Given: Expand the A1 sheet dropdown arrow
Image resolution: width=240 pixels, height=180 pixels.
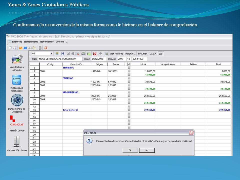Looking at the screenshot, I should pos(51,53).
